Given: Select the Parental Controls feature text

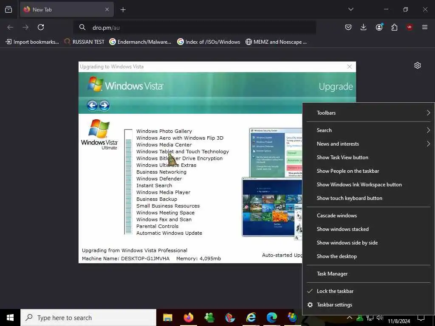Looking at the screenshot, I should click(x=157, y=226).
